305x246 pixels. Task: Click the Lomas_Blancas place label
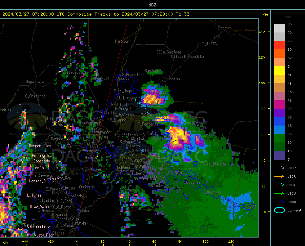(x=213, y=164)
